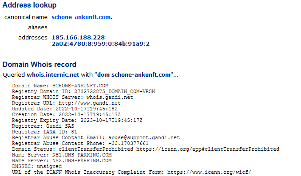Click the Registry Expiry Date line
301x176 pixels.
[77, 120]
